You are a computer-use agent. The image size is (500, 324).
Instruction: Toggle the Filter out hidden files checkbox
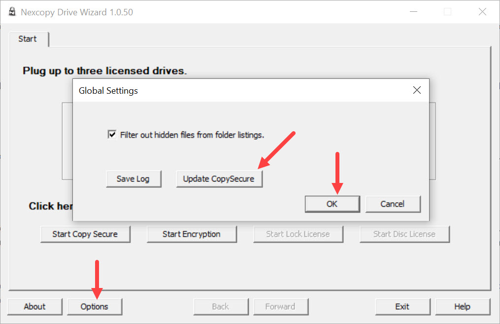coord(112,135)
